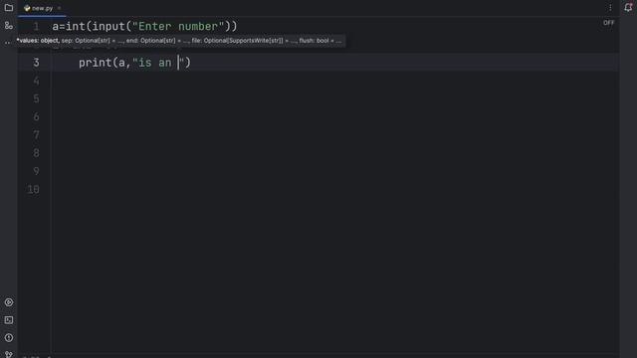Screen dimensions: 637x358
Task: Place the cursor in the "Enter number" string
Action: (x=178, y=27)
